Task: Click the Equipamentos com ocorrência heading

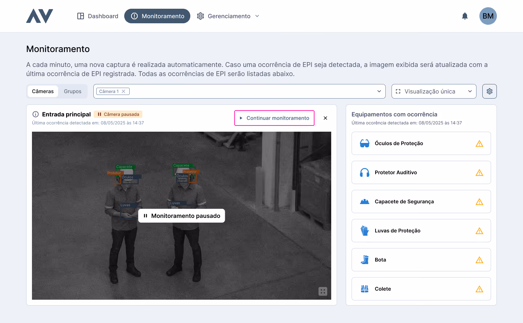Action: [394, 114]
